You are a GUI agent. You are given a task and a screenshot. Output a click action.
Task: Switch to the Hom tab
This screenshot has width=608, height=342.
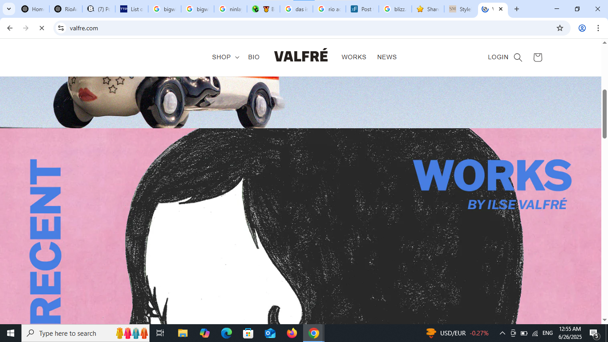(x=32, y=9)
